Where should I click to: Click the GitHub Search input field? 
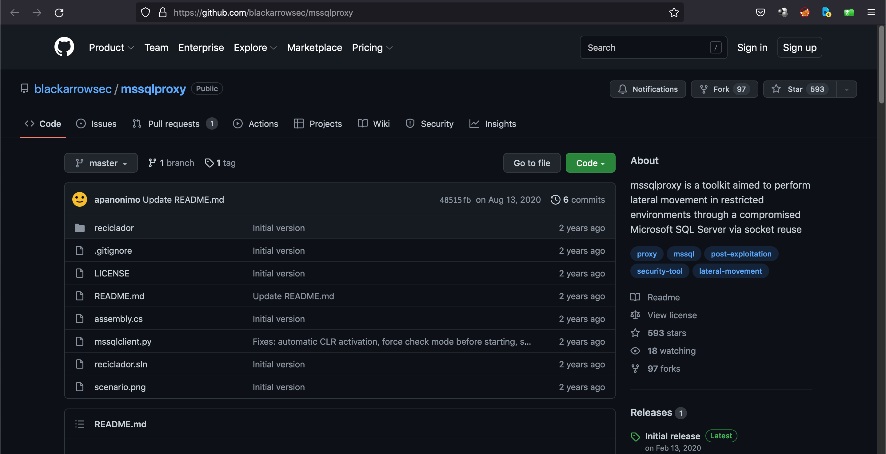point(653,47)
